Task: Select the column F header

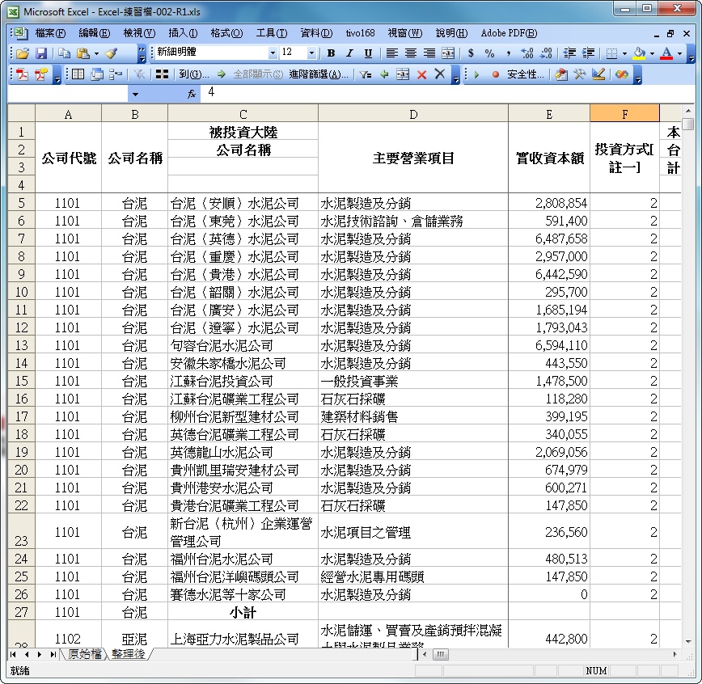Action: point(624,114)
